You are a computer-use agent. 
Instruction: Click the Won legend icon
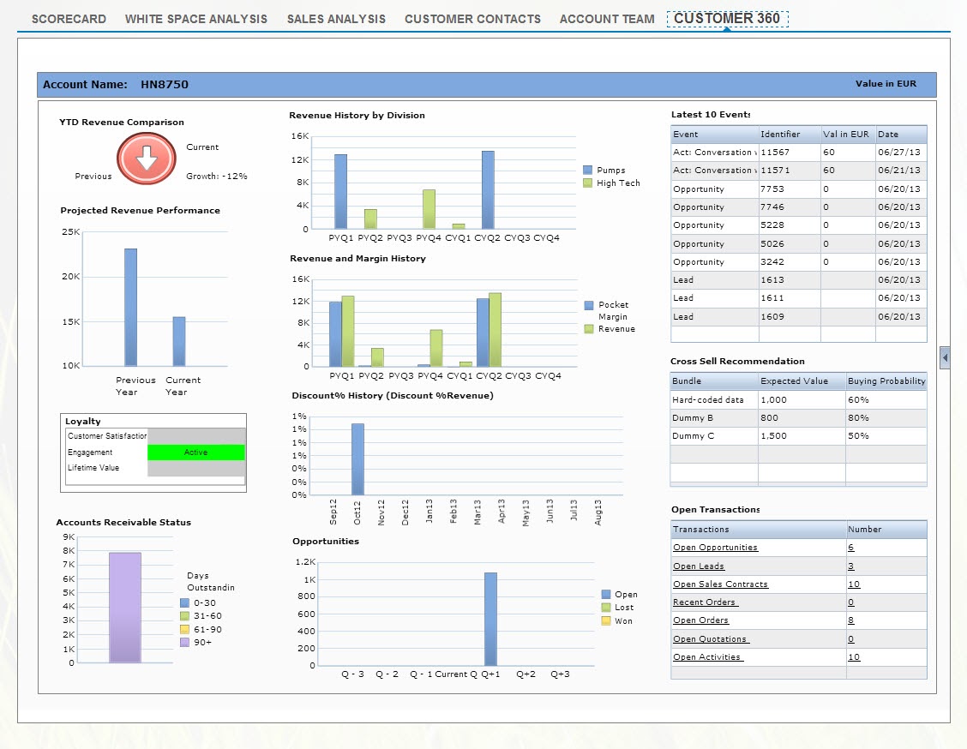[x=607, y=620]
